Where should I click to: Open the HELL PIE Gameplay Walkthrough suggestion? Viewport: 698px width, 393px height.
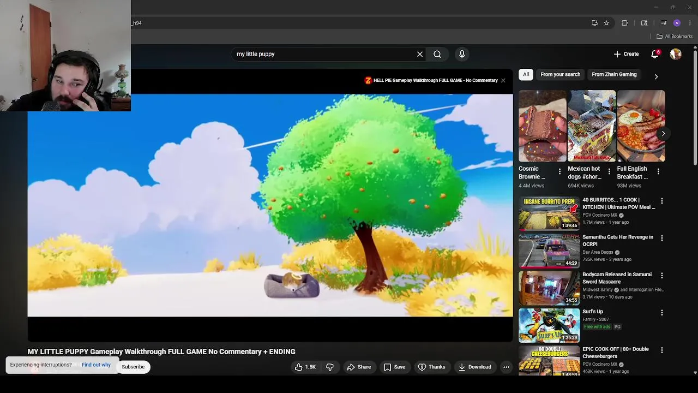[431, 80]
